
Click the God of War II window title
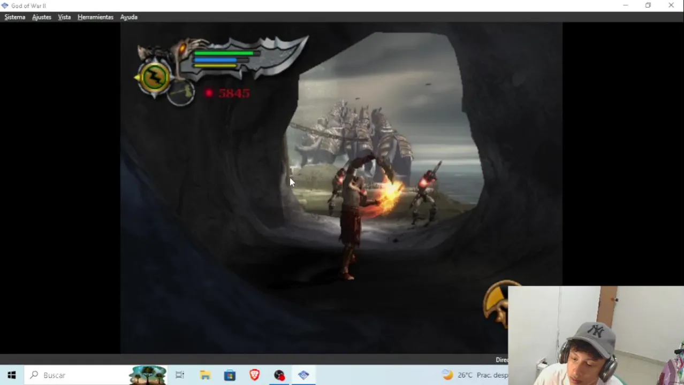point(28,6)
